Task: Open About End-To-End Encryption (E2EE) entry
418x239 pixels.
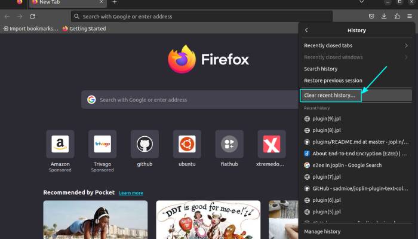Action: point(356,154)
